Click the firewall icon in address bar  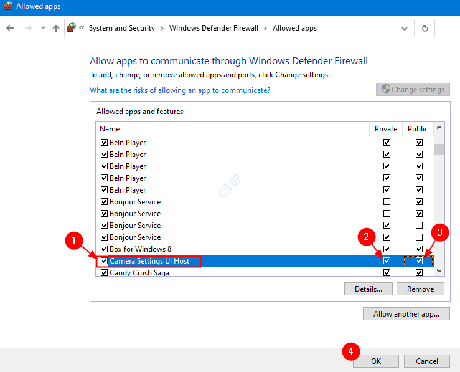71,28
